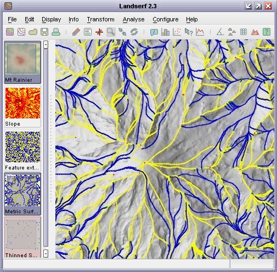Click the red star pan tool icon
The height and width of the screenshot is (272, 277).
[x=99, y=32]
